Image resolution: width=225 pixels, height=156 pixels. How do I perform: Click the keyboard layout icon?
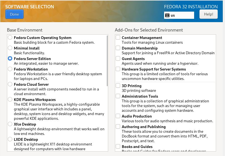(x=167, y=15)
